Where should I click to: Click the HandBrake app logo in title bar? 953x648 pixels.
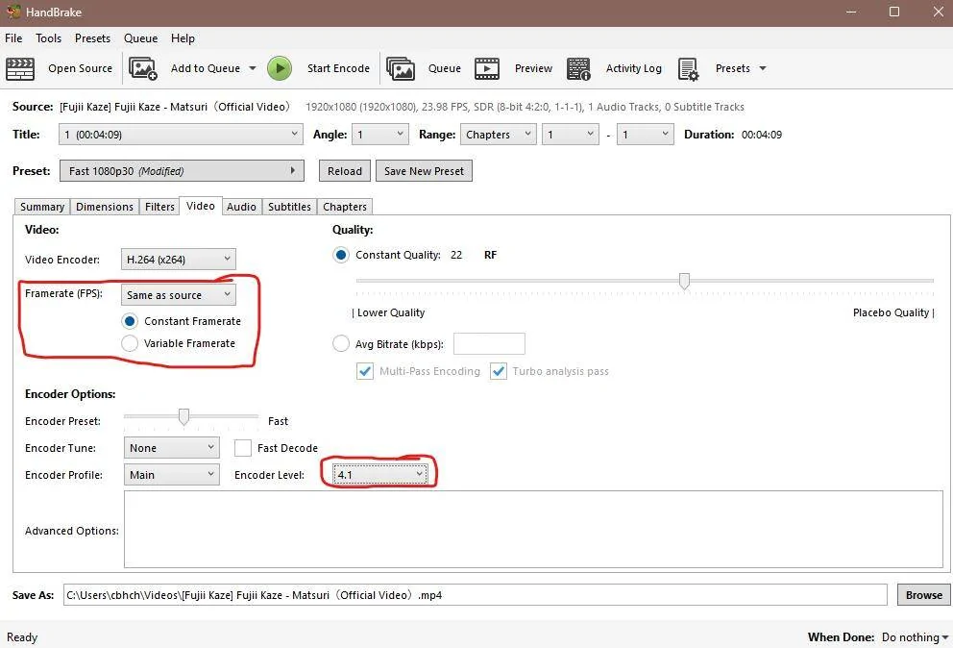12,12
